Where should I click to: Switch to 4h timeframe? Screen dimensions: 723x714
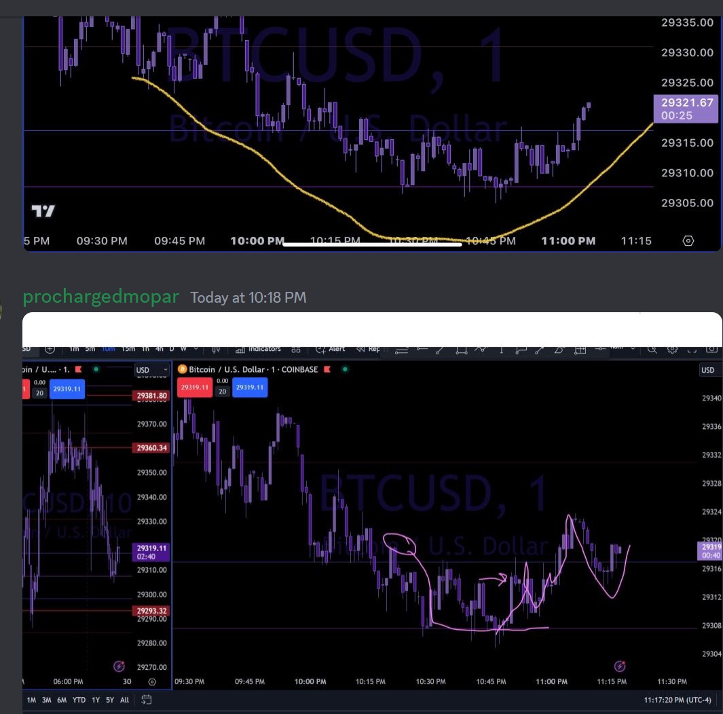(x=160, y=349)
